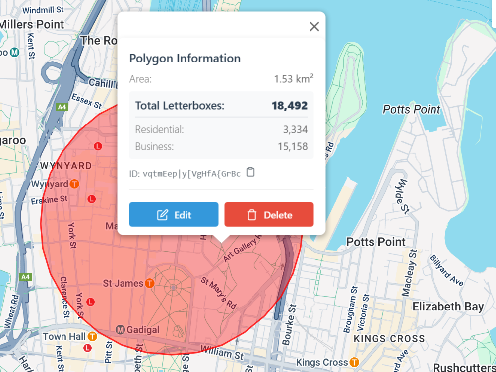Image resolution: width=496 pixels, height=372 pixels.
Task: Click the Gadigal metro station icon
Action: (120, 330)
